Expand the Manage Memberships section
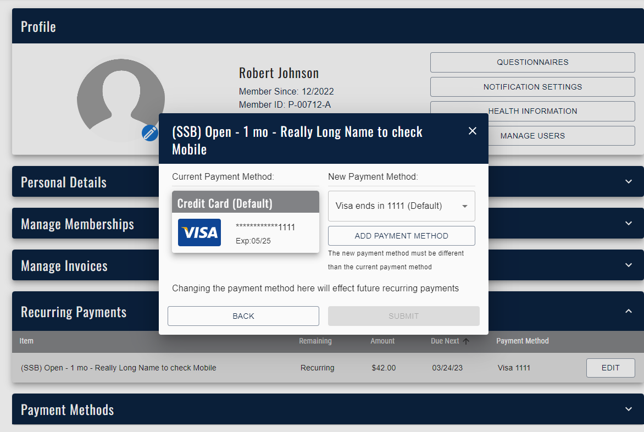This screenshot has width=644, height=432. point(629,224)
